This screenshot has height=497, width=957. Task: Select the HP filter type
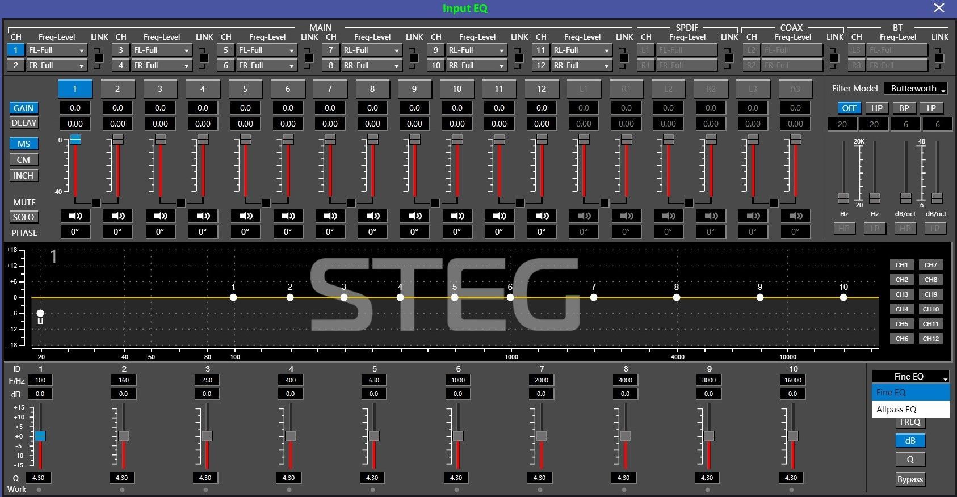[x=876, y=108]
